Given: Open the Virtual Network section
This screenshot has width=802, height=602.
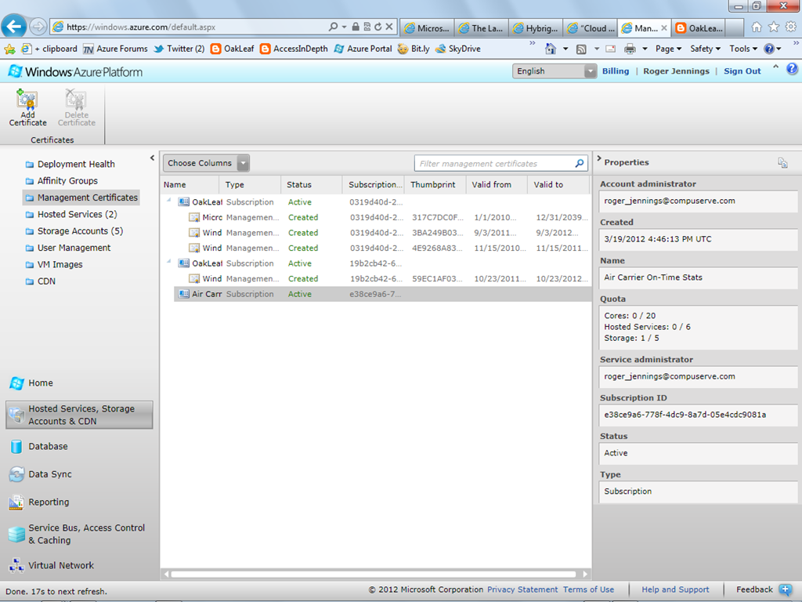Looking at the screenshot, I should pyautogui.click(x=61, y=565).
